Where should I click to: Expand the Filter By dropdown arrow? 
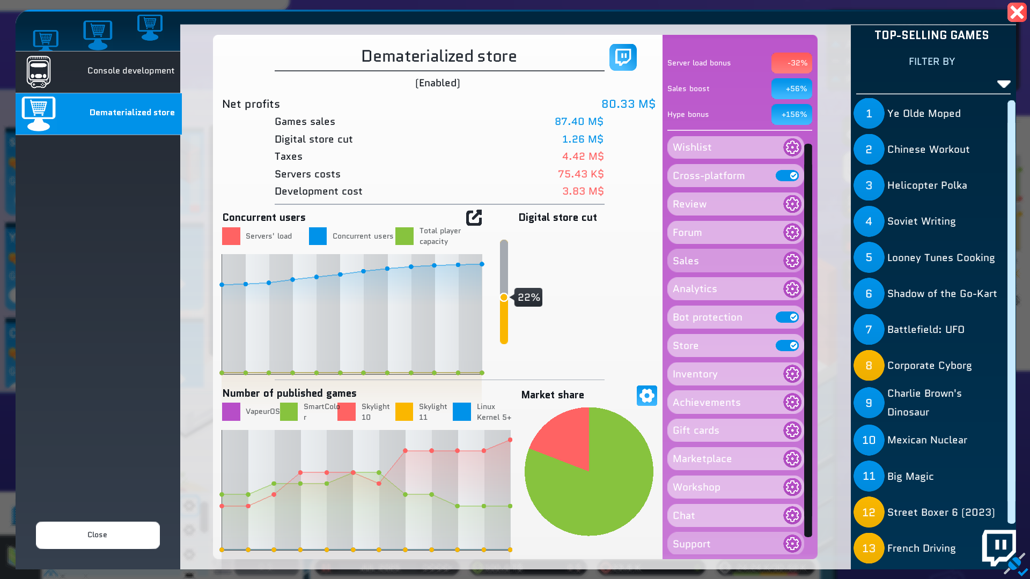click(1003, 84)
